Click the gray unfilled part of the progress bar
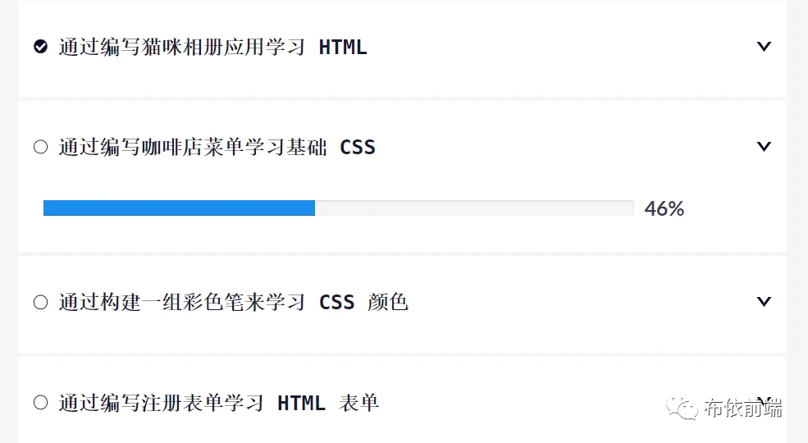This screenshot has width=808, height=443. (474, 208)
